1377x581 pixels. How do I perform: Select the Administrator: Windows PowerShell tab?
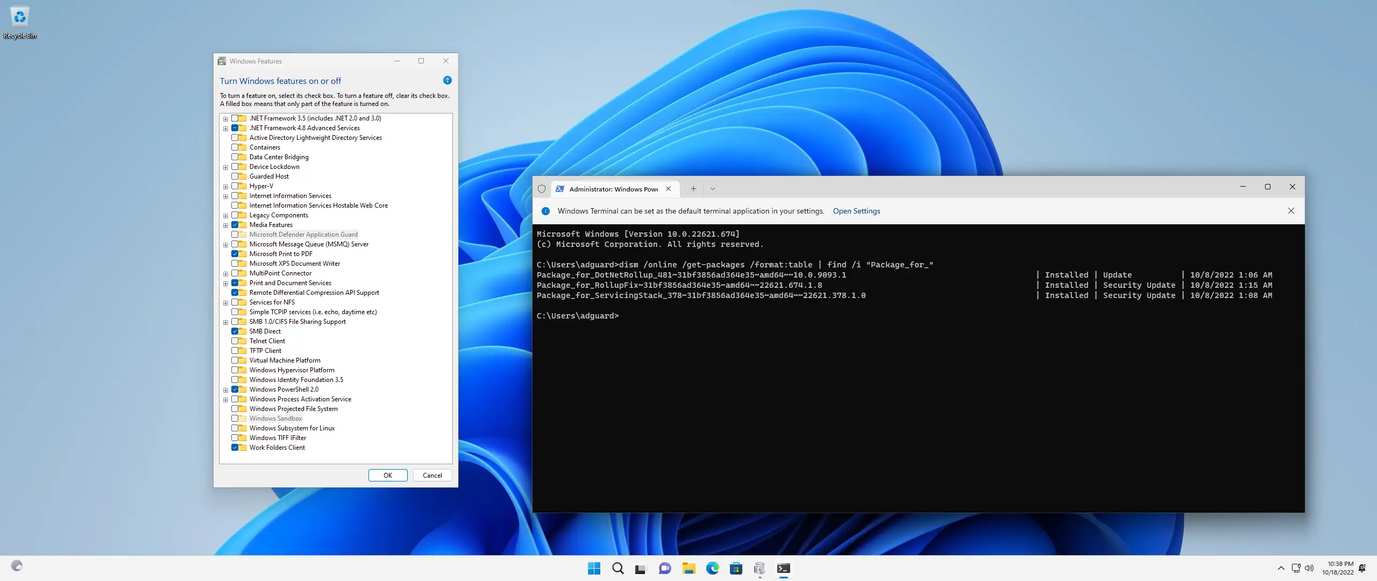[613, 189]
